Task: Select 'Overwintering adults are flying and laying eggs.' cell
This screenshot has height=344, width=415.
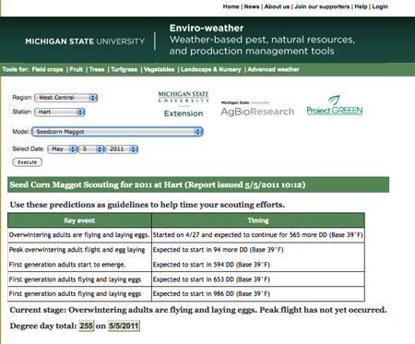Action: point(79,235)
